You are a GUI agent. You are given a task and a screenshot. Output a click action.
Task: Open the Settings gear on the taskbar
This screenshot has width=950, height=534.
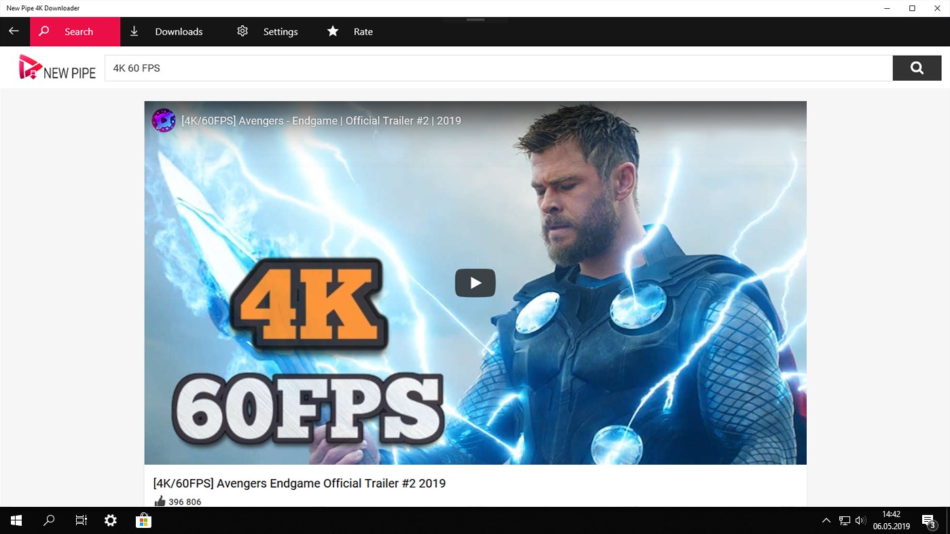(x=111, y=520)
